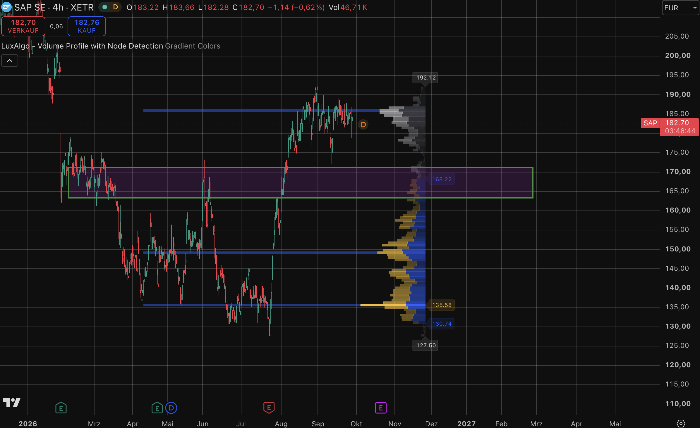Viewport: 700px width, 428px height.
Task: Click the 120,00 price axis label
Action: (678, 365)
